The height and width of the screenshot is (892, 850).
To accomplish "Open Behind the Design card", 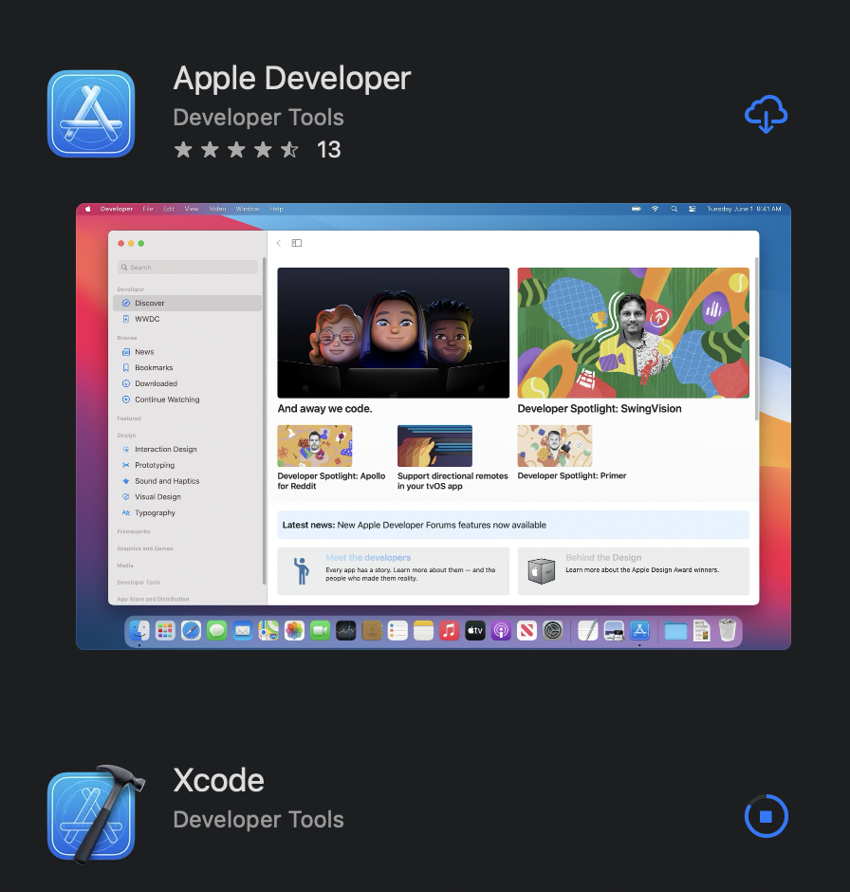I will (633, 570).
